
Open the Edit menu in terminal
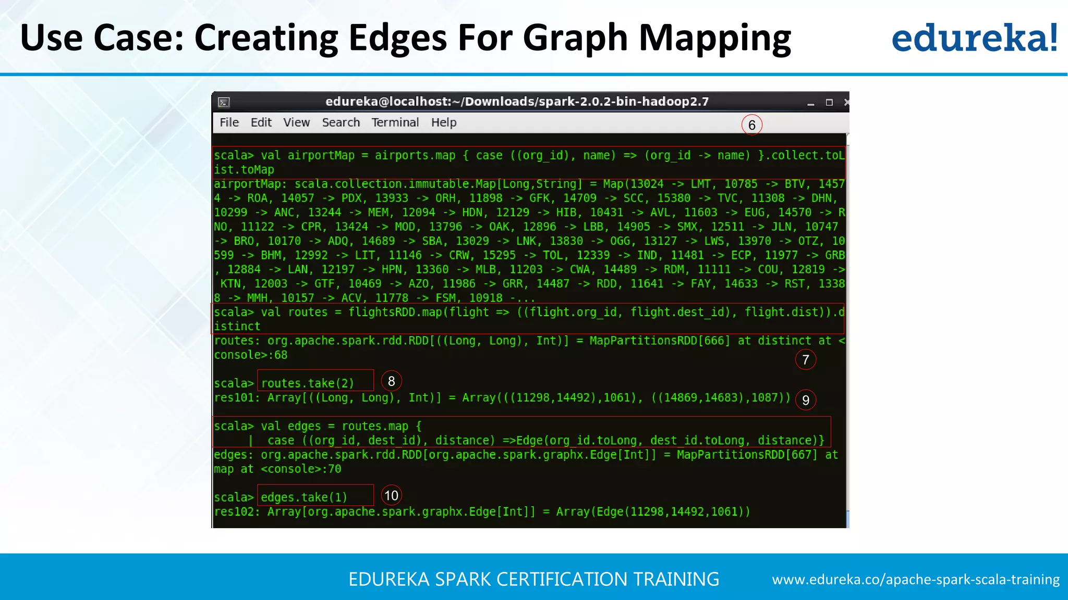click(x=261, y=122)
